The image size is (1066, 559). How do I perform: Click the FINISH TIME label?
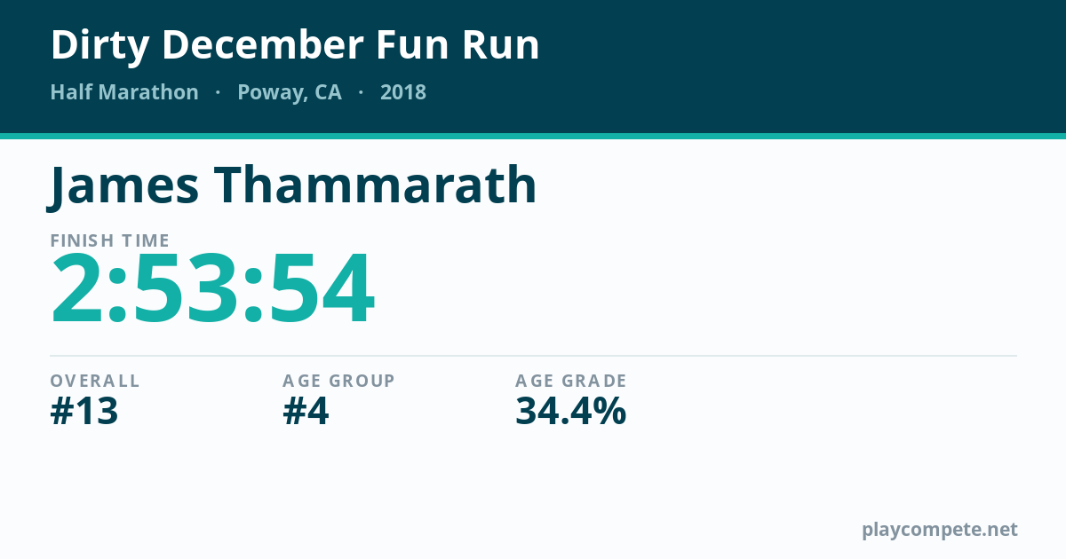point(110,240)
